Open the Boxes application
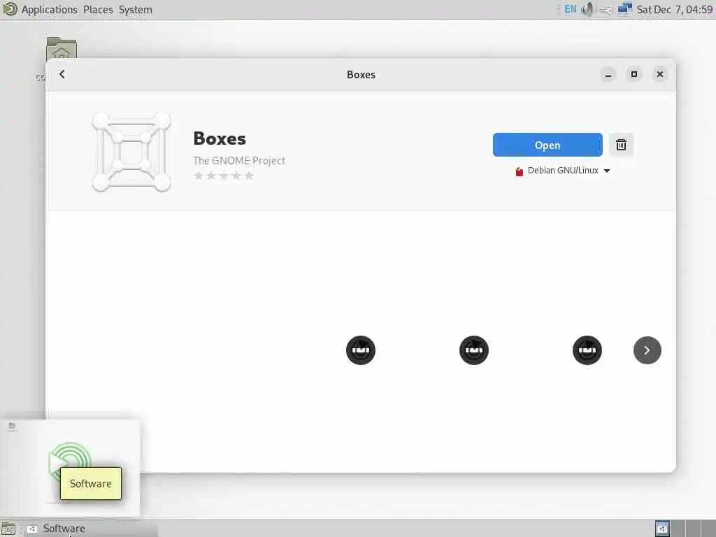The height and width of the screenshot is (537, 716). [x=547, y=145]
